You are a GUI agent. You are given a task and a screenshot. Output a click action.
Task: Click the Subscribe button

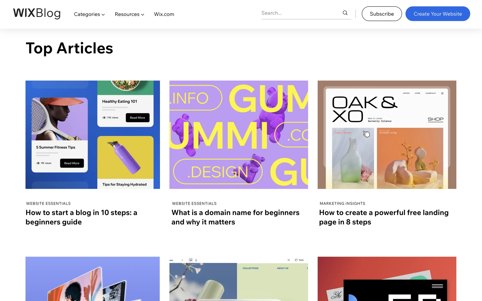[382, 14]
